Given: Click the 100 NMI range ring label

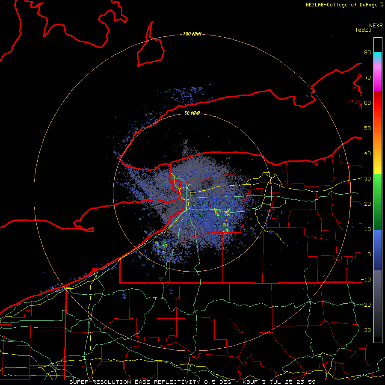Looking at the screenshot, I should pyautogui.click(x=192, y=34).
